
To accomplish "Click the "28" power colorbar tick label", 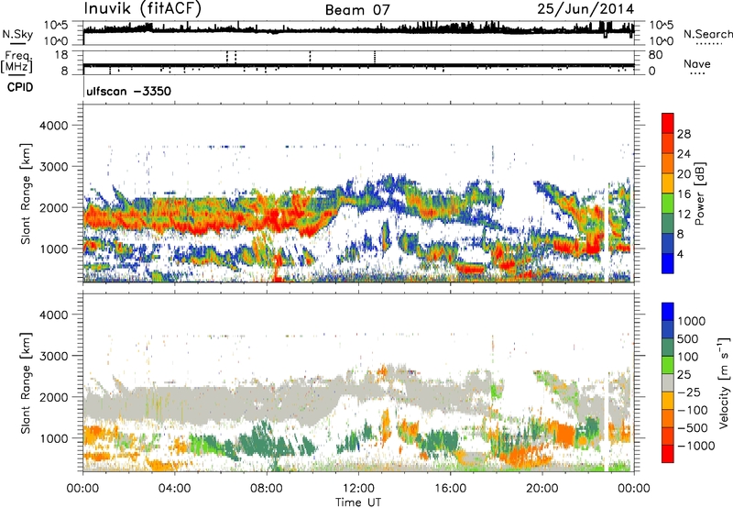I will tap(684, 134).
